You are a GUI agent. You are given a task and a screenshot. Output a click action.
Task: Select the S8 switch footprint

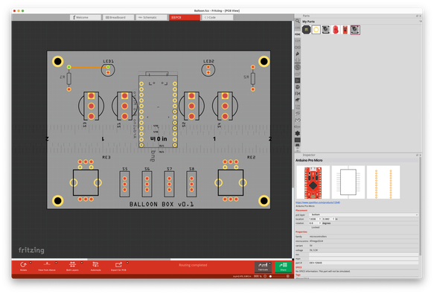(191, 184)
